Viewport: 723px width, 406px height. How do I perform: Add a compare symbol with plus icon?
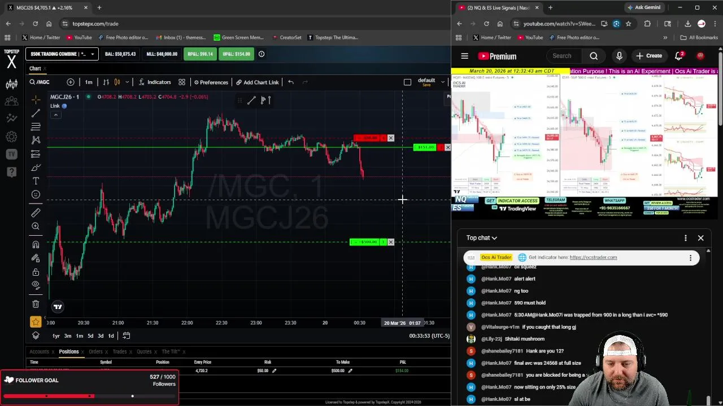pyautogui.click(x=70, y=82)
